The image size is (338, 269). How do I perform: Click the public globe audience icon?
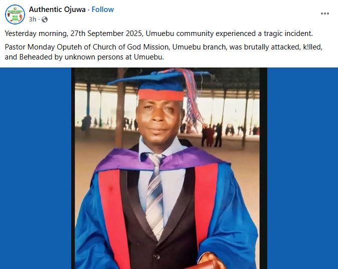tap(45, 19)
